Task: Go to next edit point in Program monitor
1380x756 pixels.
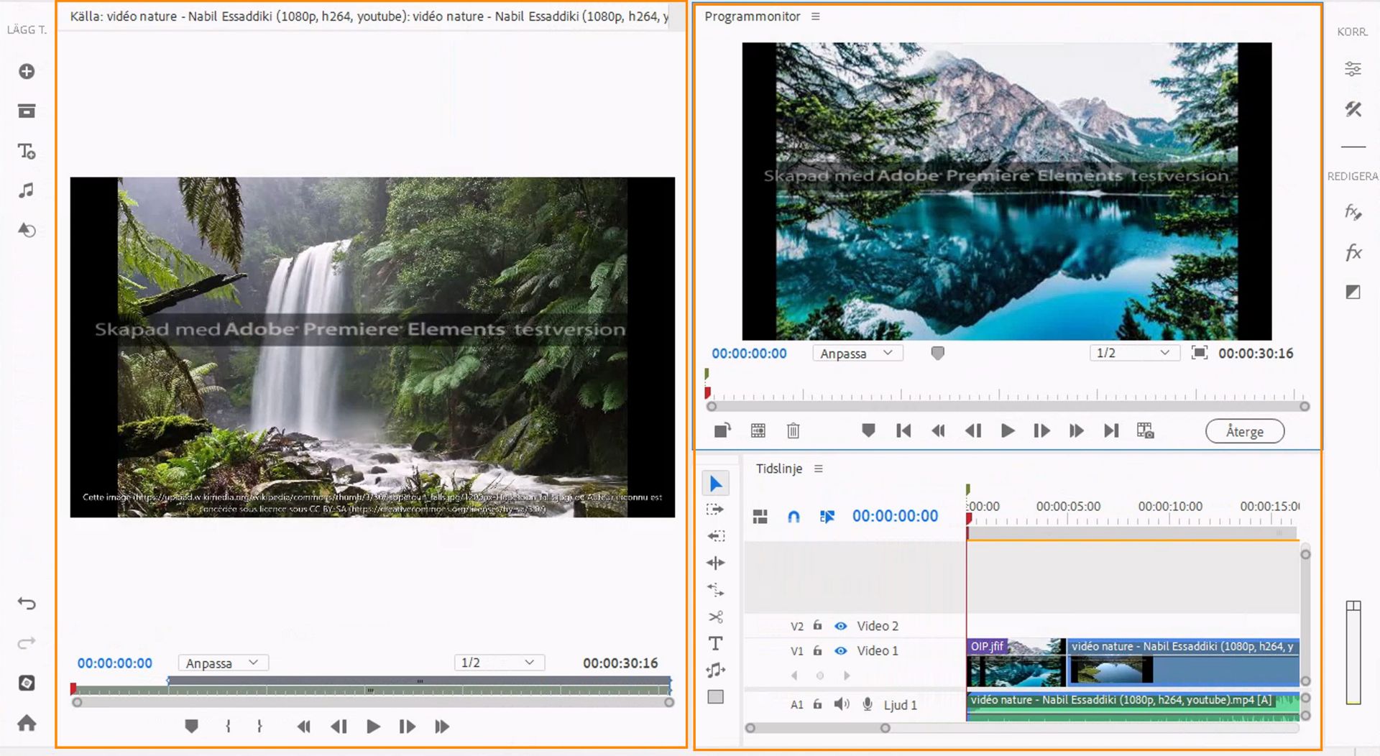Action: [1111, 430]
